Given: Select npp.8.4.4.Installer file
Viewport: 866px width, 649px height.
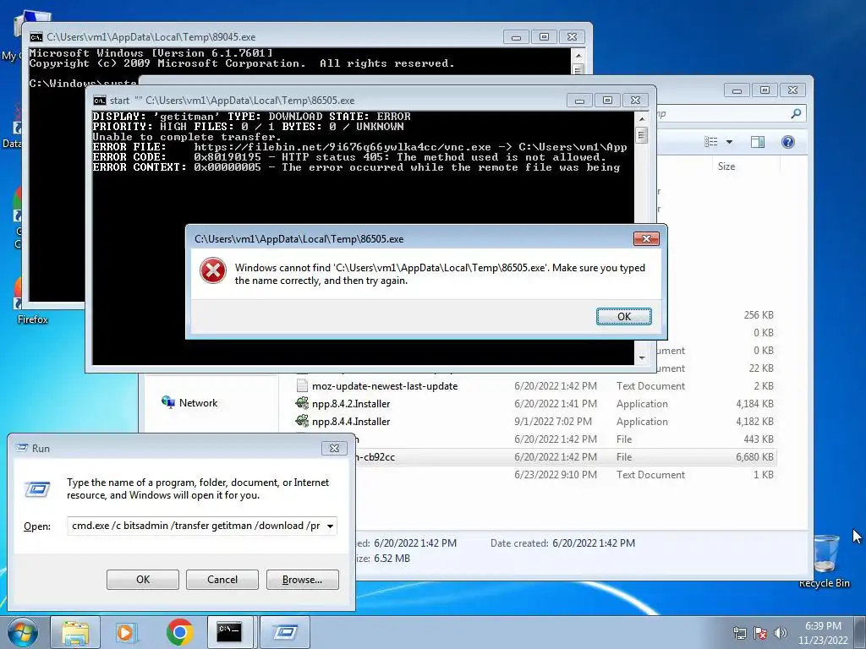Looking at the screenshot, I should click(x=351, y=422).
